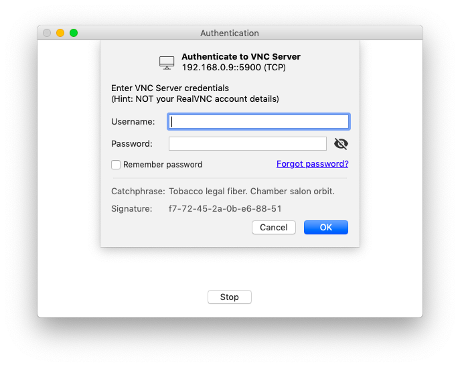460x367 pixels.
Task: Minimize the Authentication window with yellow button
Action: (60, 33)
